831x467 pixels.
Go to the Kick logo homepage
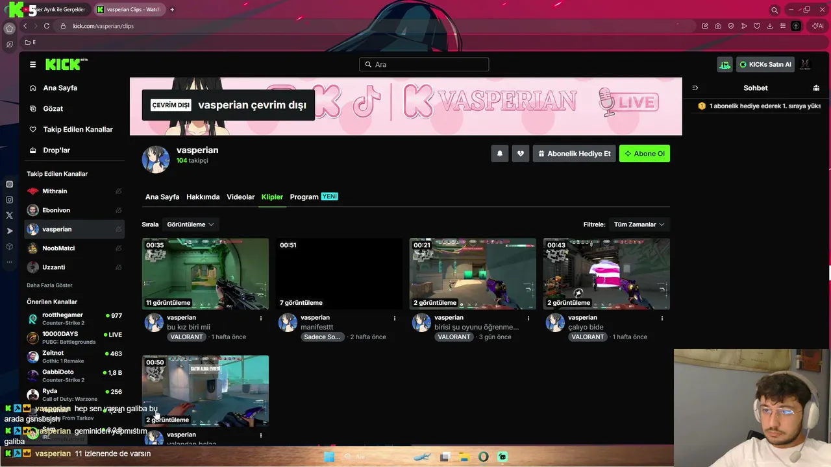pos(66,64)
